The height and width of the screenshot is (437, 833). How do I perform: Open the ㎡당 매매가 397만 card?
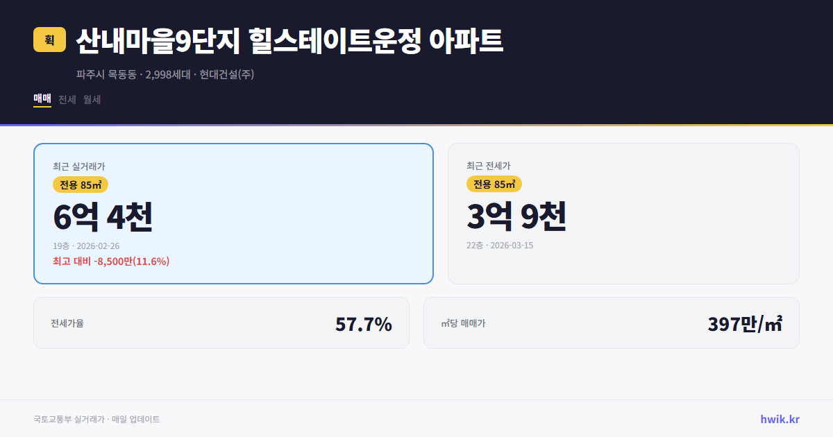coord(611,323)
